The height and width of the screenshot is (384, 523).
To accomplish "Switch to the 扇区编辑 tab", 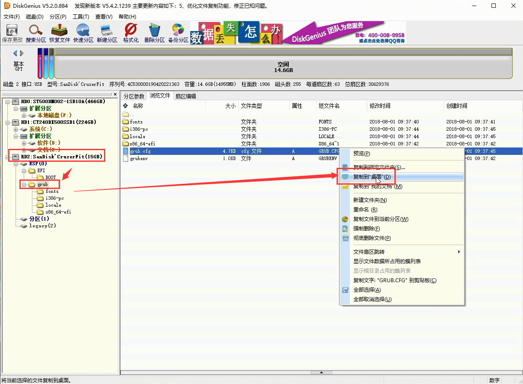I will (x=186, y=96).
